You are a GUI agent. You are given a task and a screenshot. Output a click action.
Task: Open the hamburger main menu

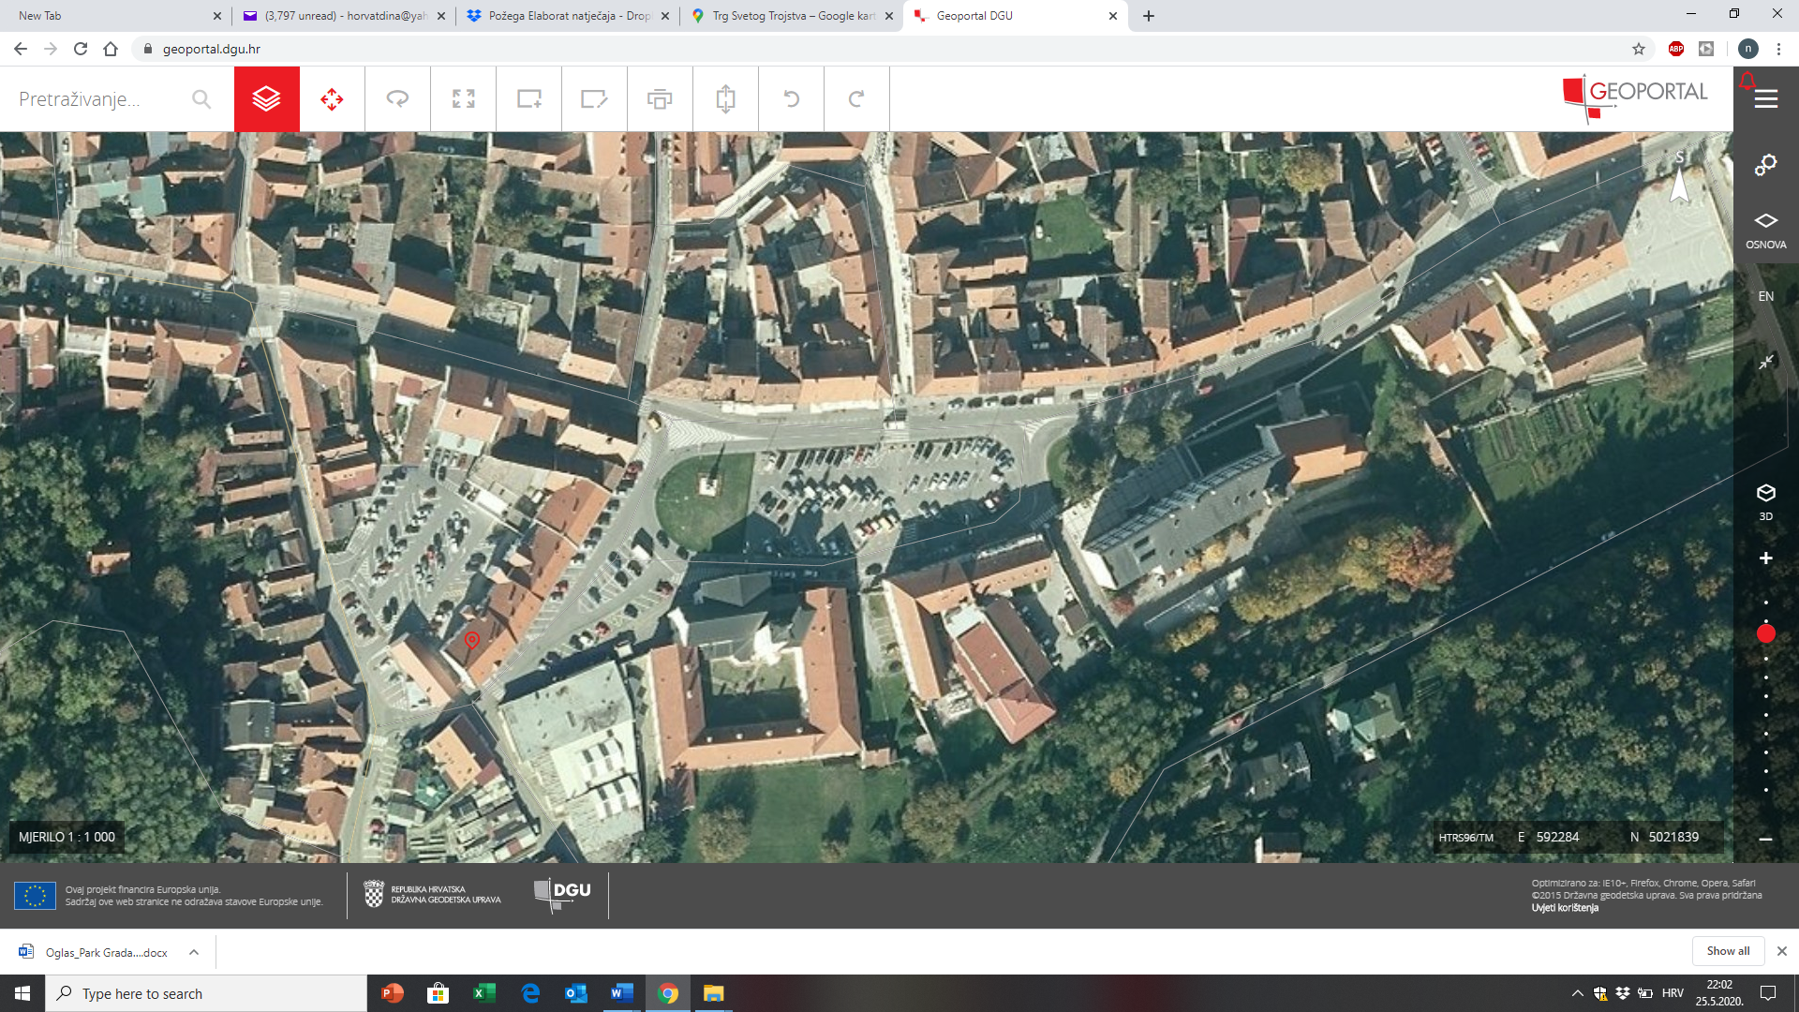point(1765,99)
